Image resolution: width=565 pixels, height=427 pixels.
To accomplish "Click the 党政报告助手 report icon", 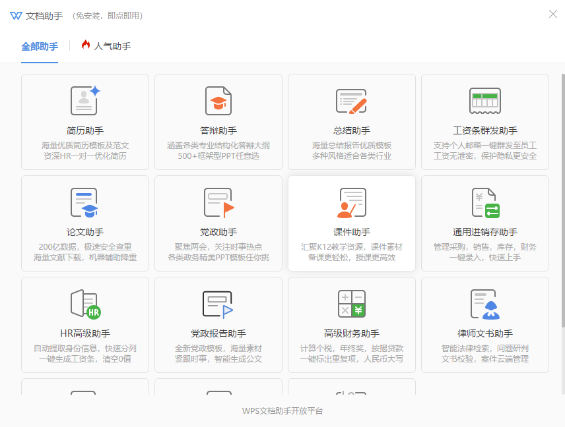I will point(218,304).
